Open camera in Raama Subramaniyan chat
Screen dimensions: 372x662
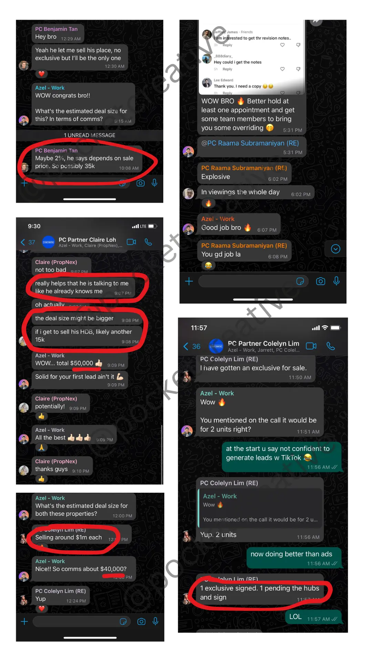tap(321, 281)
